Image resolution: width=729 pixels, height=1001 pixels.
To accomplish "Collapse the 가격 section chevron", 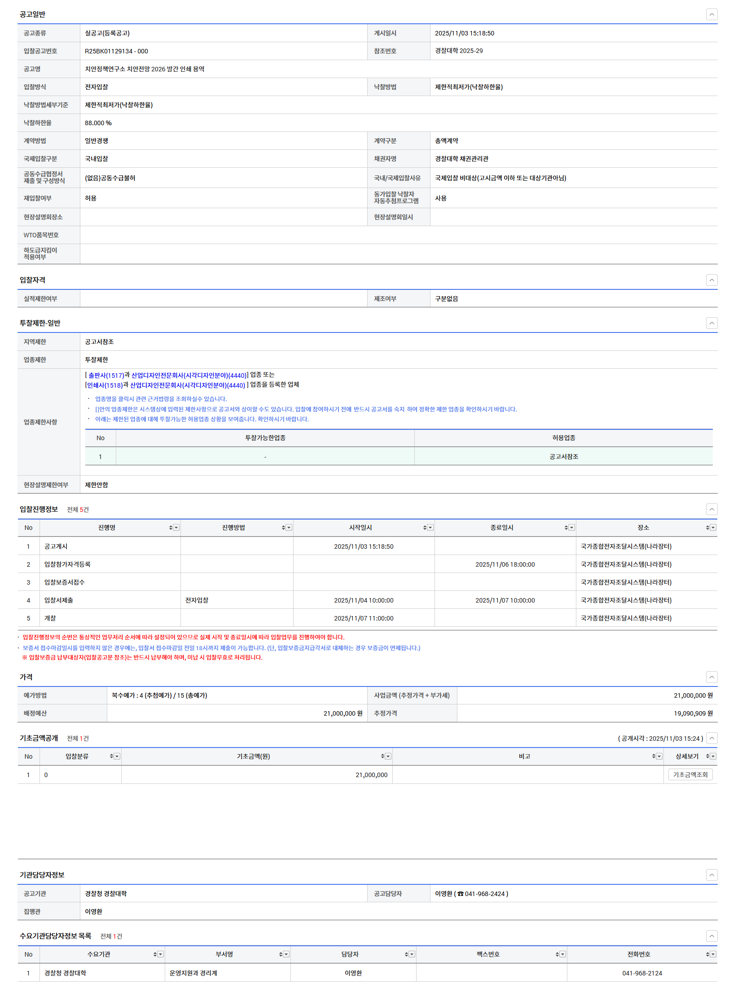I will (x=711, y=677).
